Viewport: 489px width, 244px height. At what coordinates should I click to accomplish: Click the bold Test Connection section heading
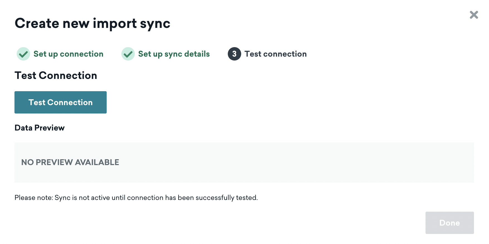click(x=56, y=76)
